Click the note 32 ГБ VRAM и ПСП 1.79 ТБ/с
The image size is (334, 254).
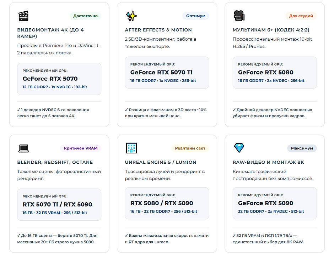pyautogui.click(x=268, y=239)
